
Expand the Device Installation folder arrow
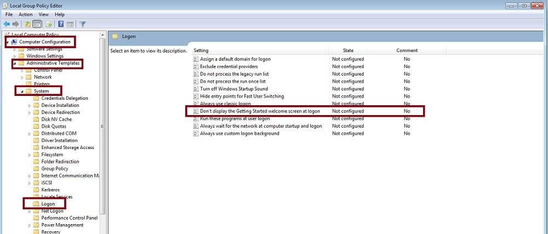(30, 105)
